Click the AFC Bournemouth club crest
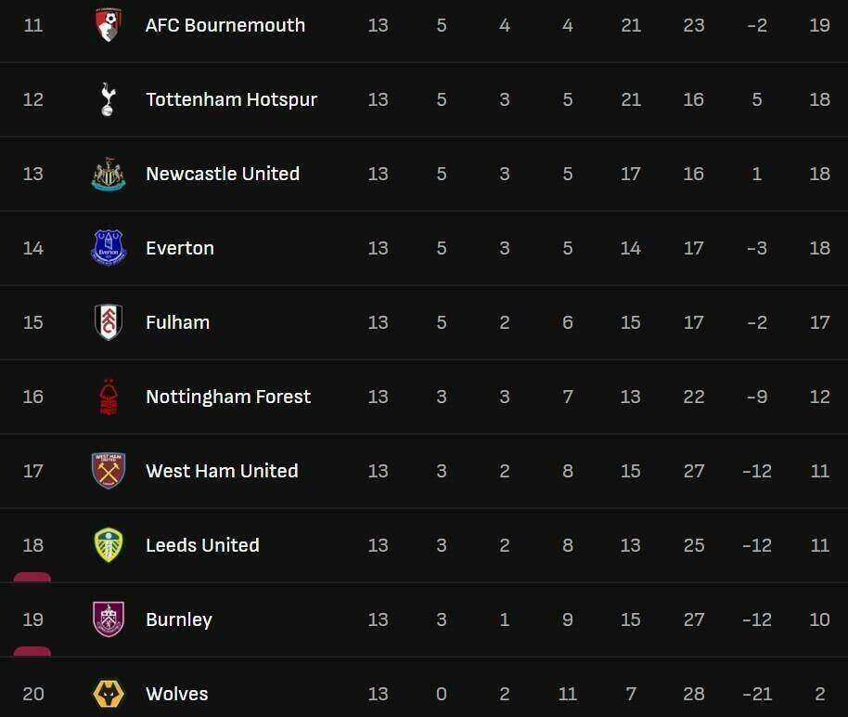This screenshot has height=717, width=848. (x=109, y=25)
